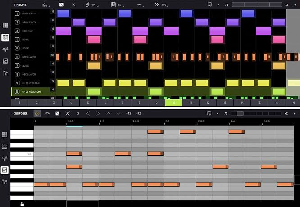Select pattern tab 8 in the Timeline
Image resolution: width=300 pixels, height=207 pixels.
click(x=139, y=103)
